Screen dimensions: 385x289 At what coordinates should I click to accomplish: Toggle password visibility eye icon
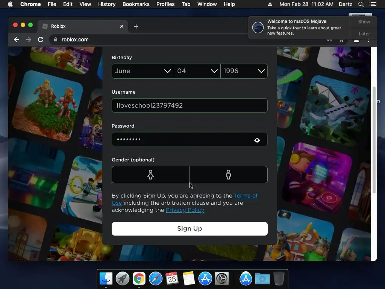[x=257, y=140]
